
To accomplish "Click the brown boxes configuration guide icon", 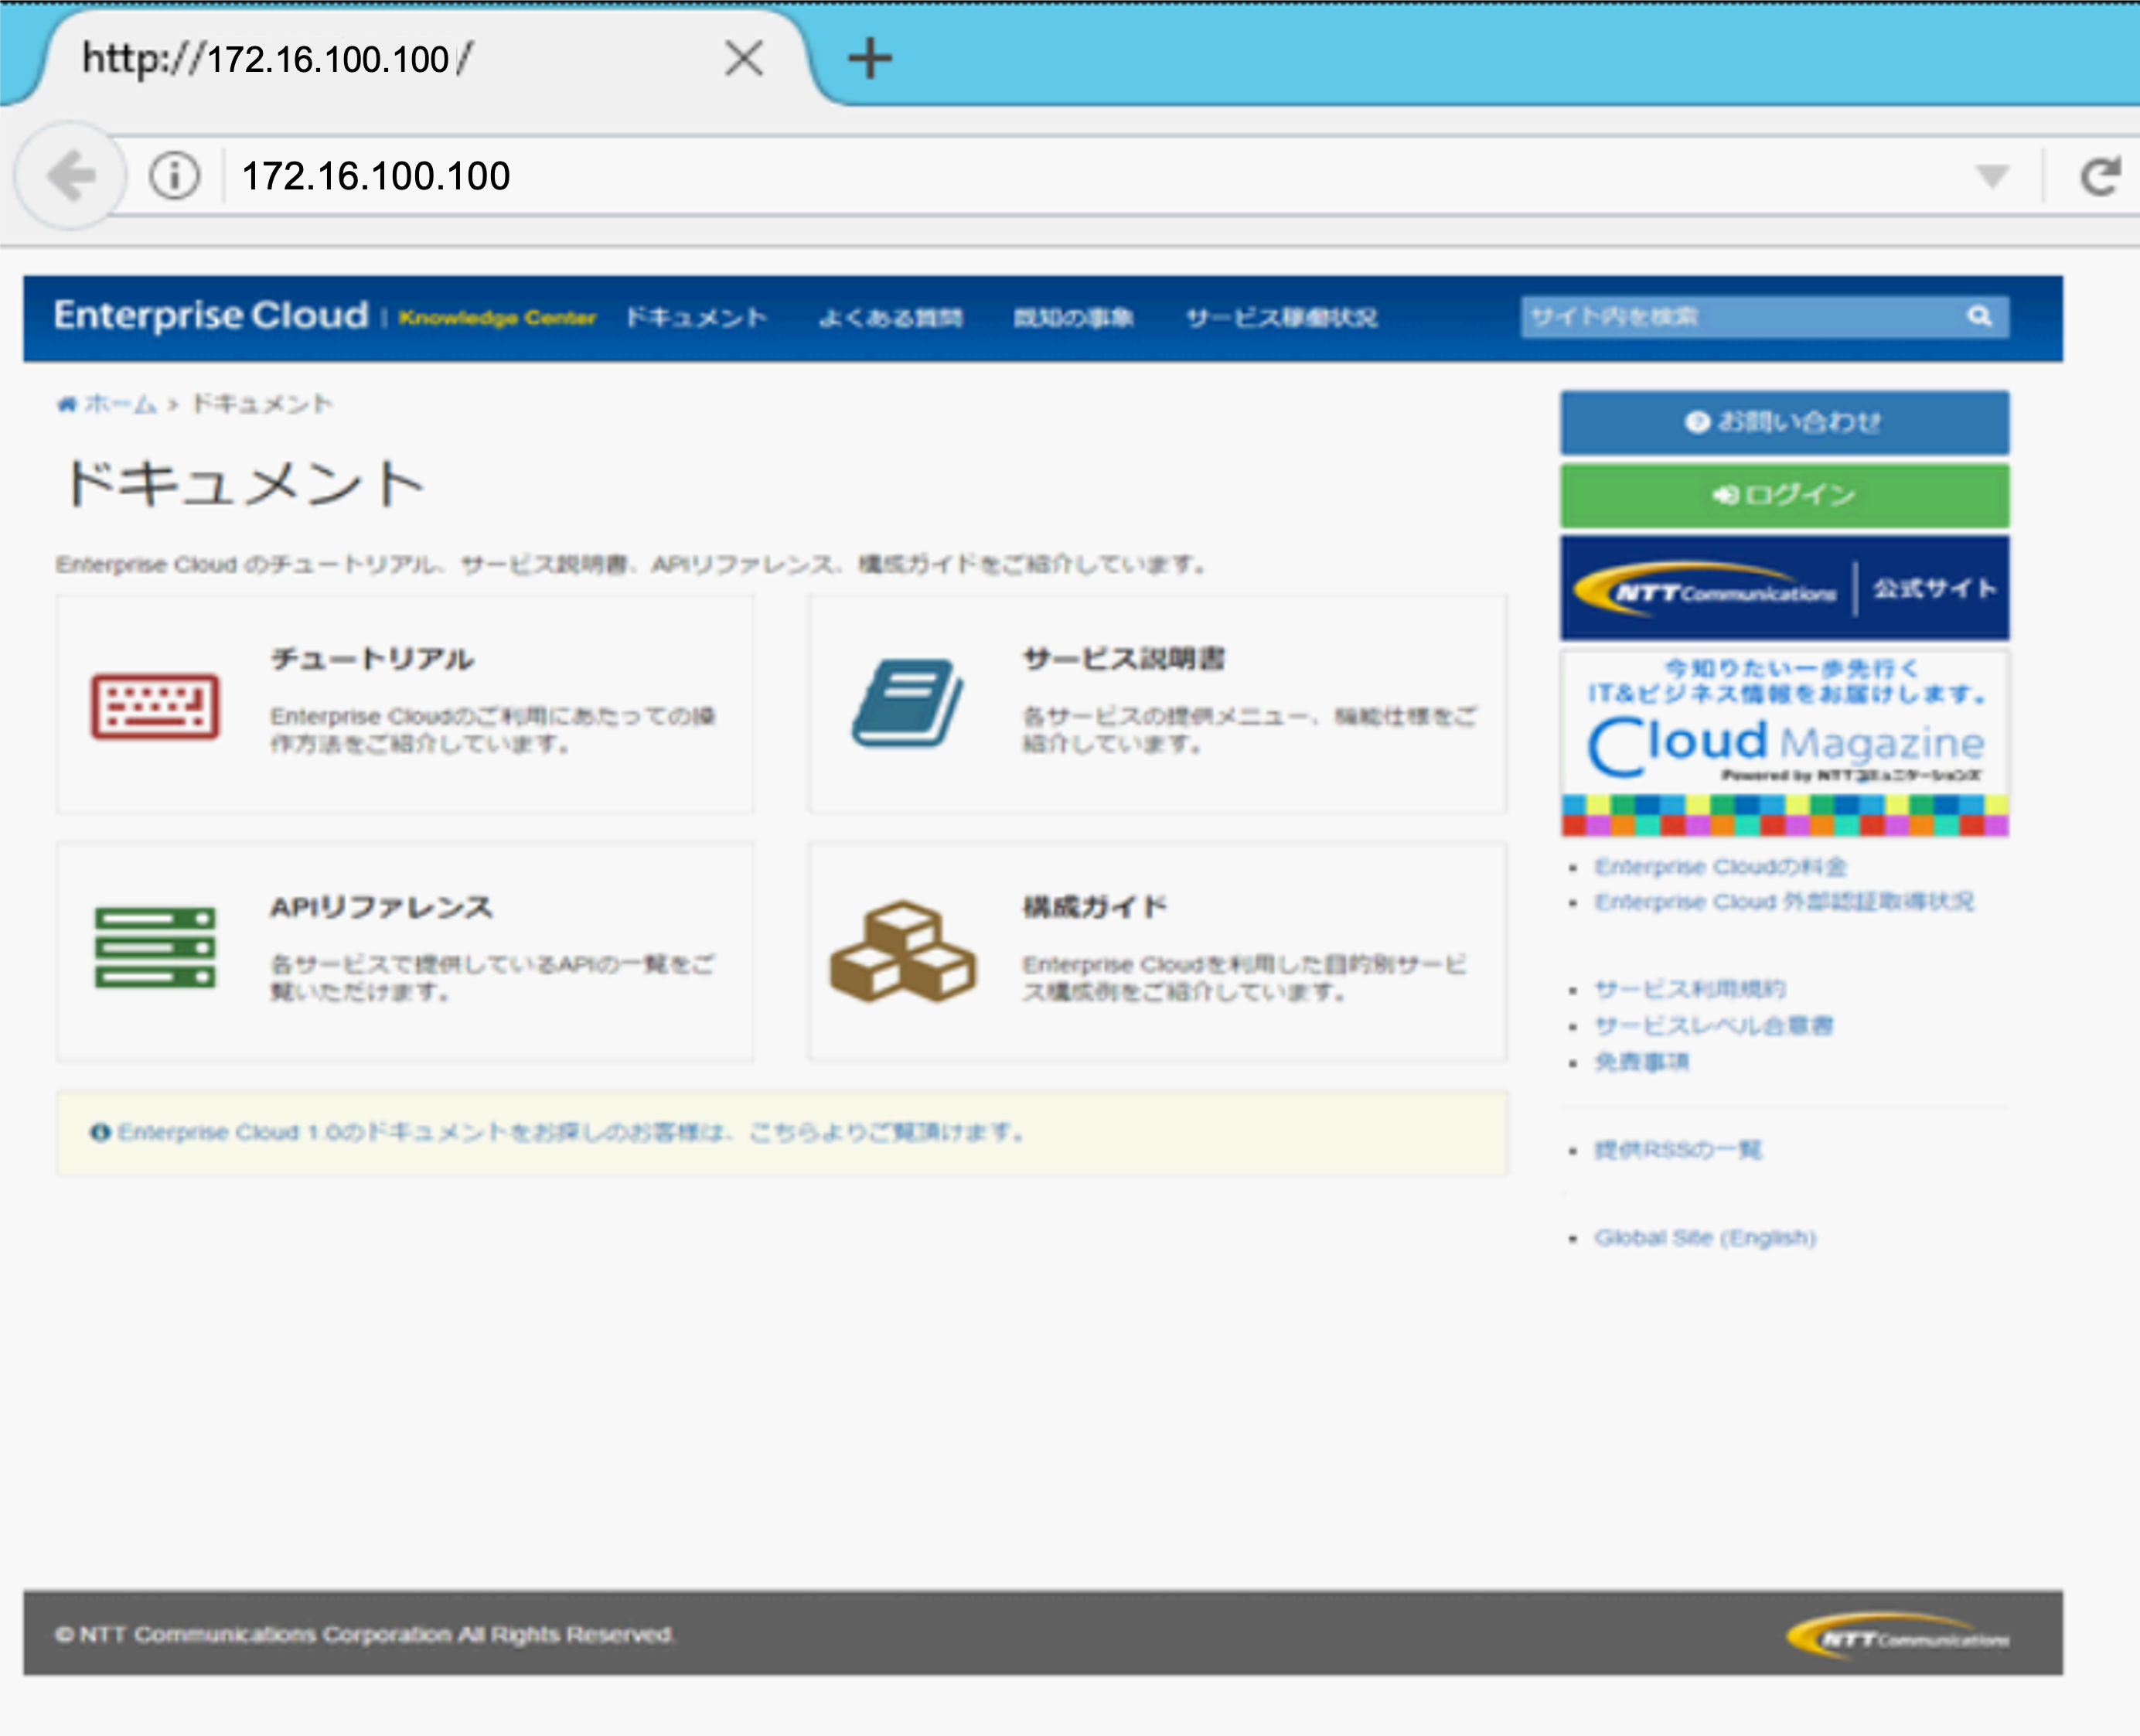I will (902, 950).
